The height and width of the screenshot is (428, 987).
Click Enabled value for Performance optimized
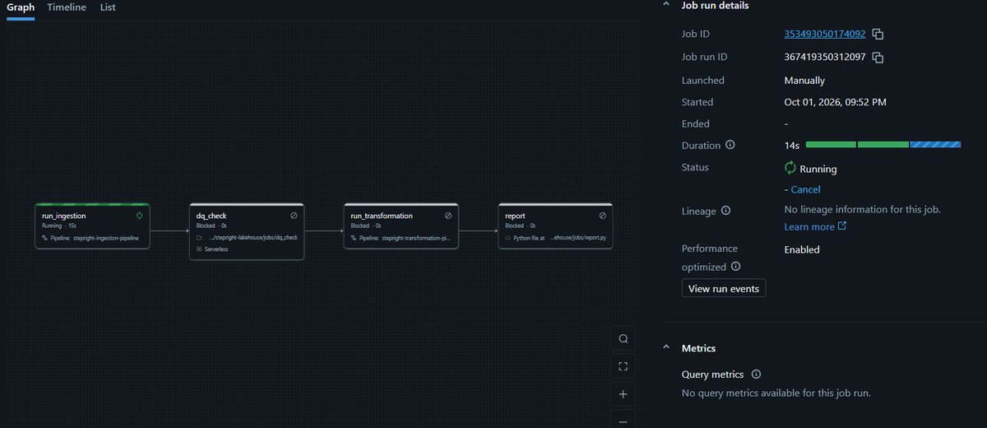[x=802, y=249]
